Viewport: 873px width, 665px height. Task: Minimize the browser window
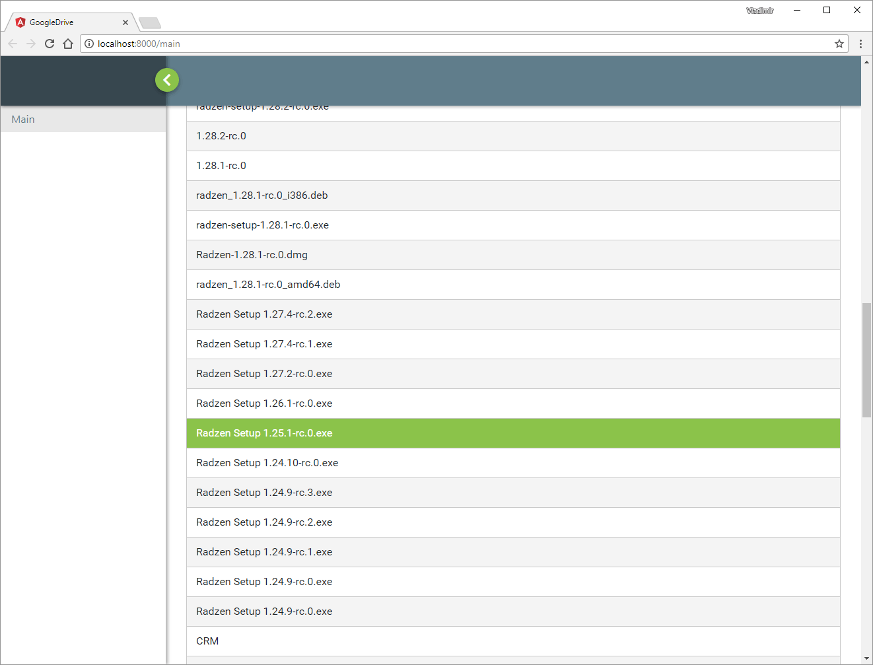pos(797,10)
